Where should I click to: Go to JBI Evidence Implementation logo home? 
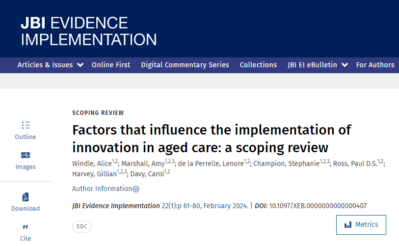point(88,31)
